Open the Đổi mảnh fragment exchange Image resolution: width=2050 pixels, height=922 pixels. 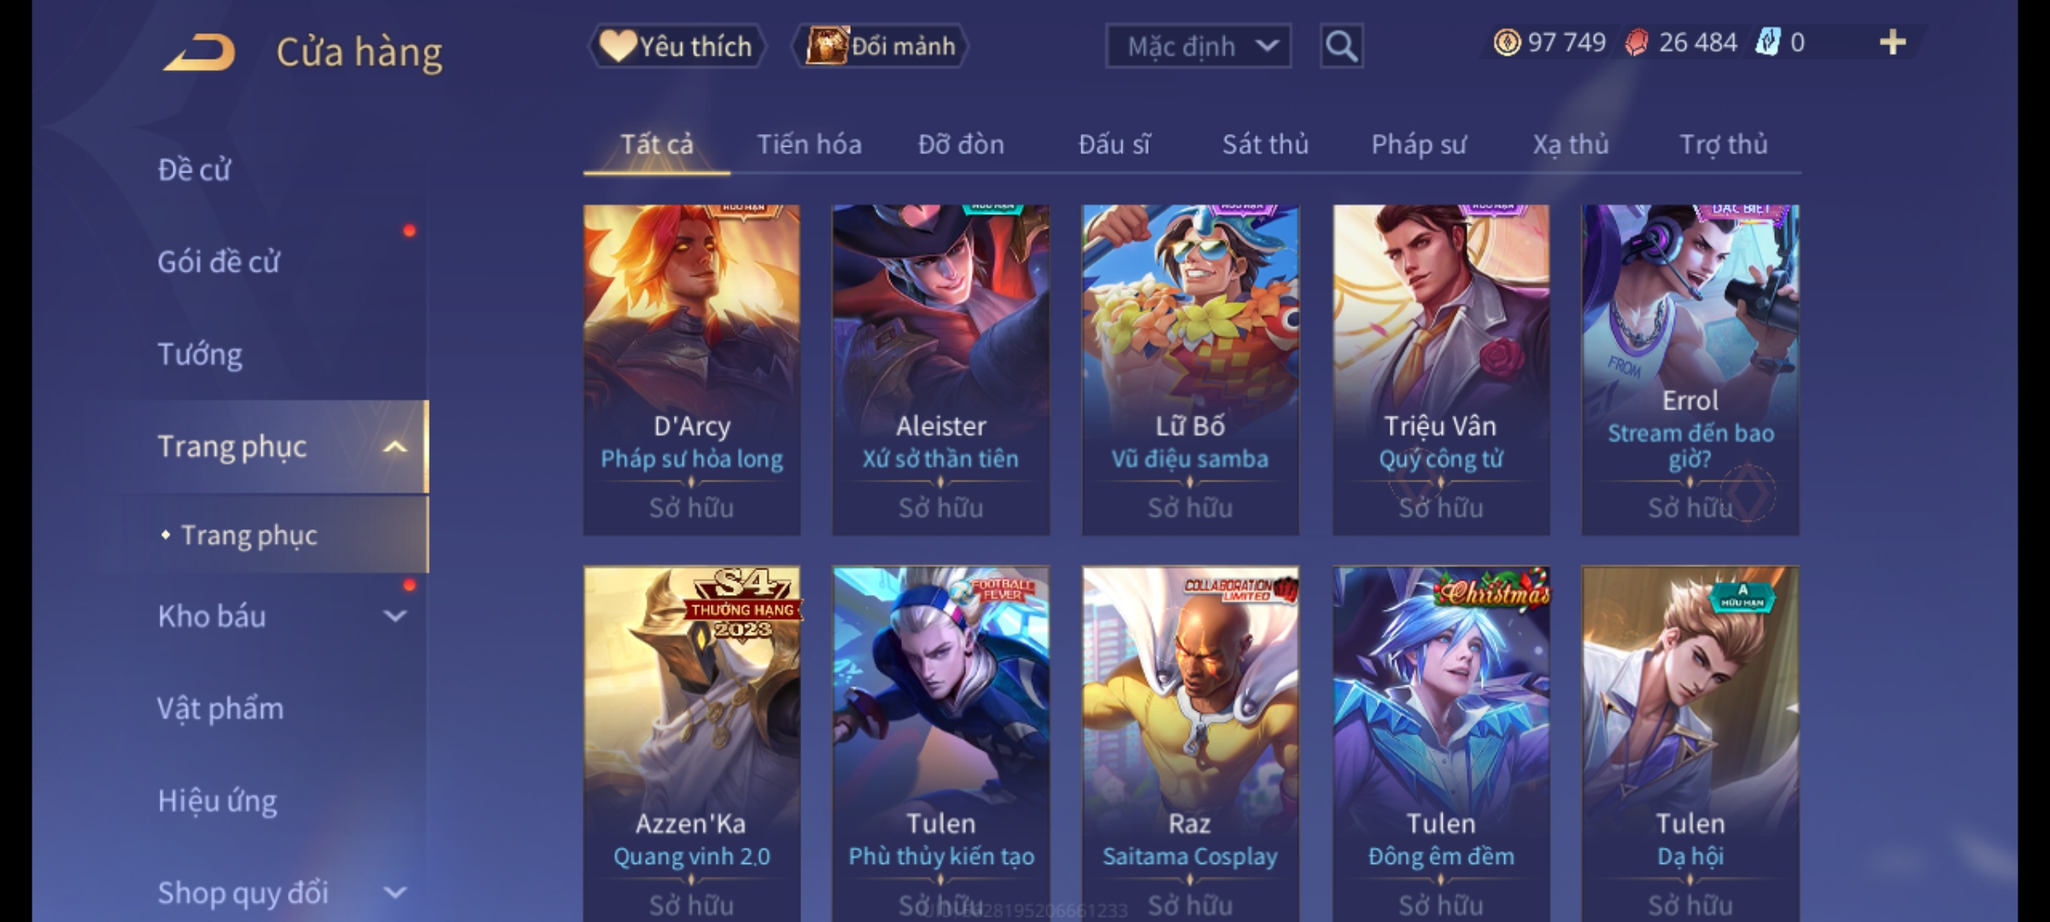880,46
